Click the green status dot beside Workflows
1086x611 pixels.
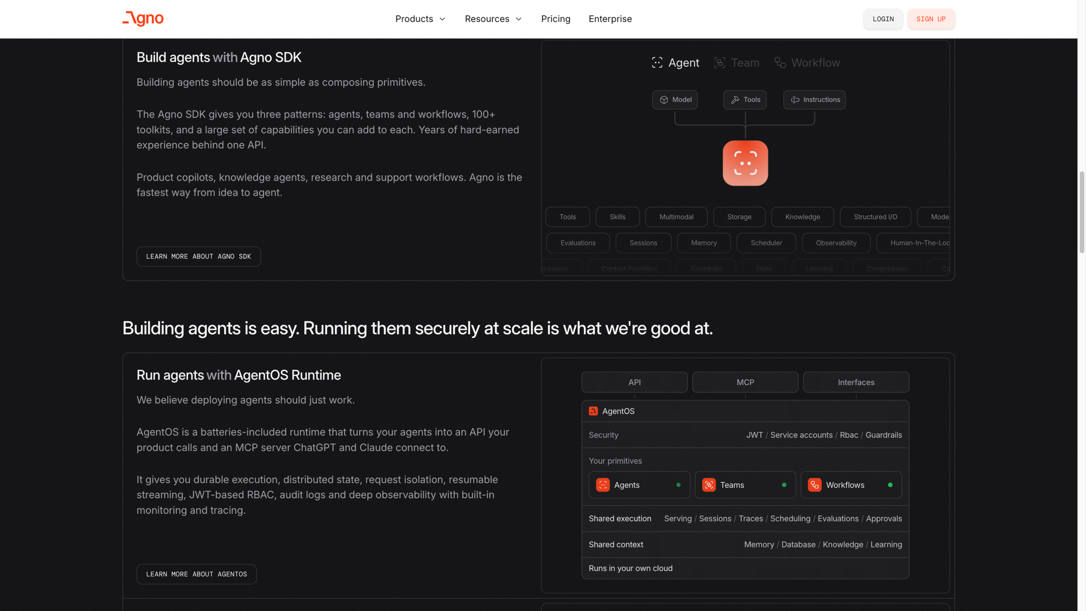(x=890, y=485)
